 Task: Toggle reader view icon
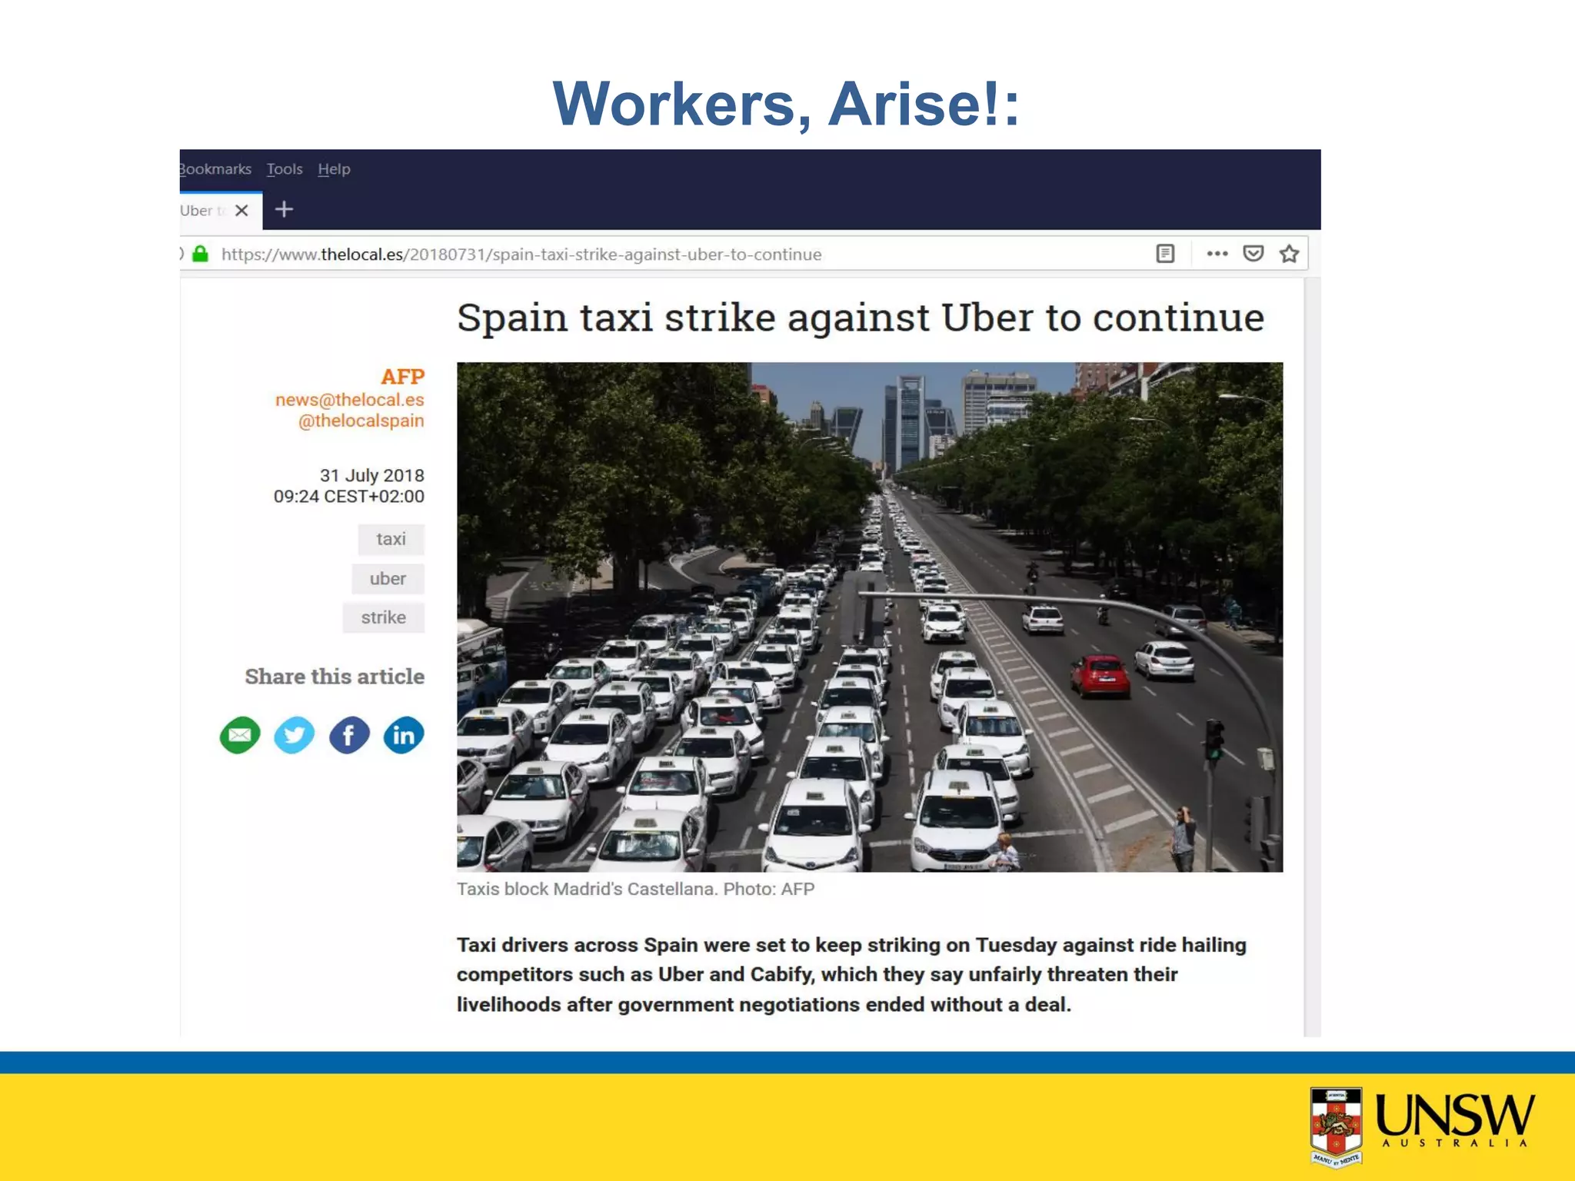tap(1165, 254)
